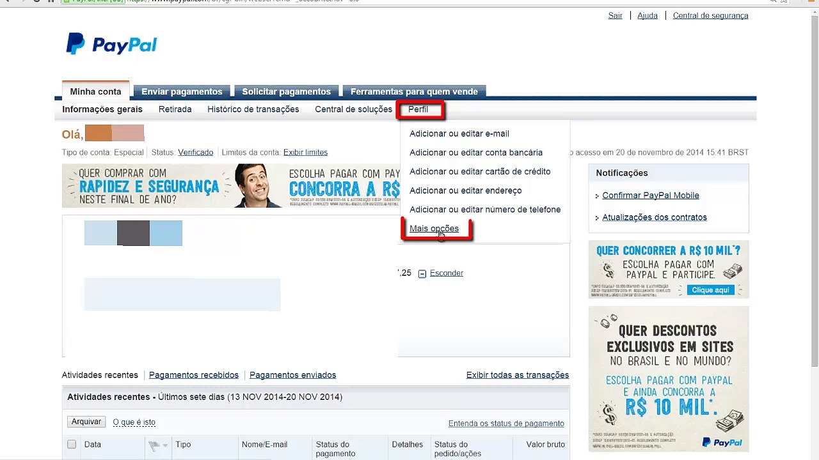Screen dimensions: 819x460
Task: Collapse balance details with the minus icon
Action: [422, 273]
